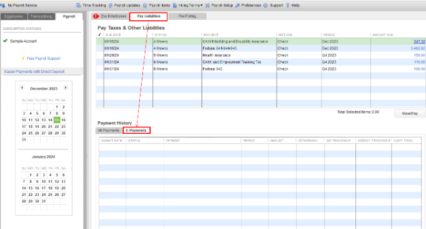Click the Withdrawn column header
Screen dimensions: 426x229
click(x=308, y=140)
